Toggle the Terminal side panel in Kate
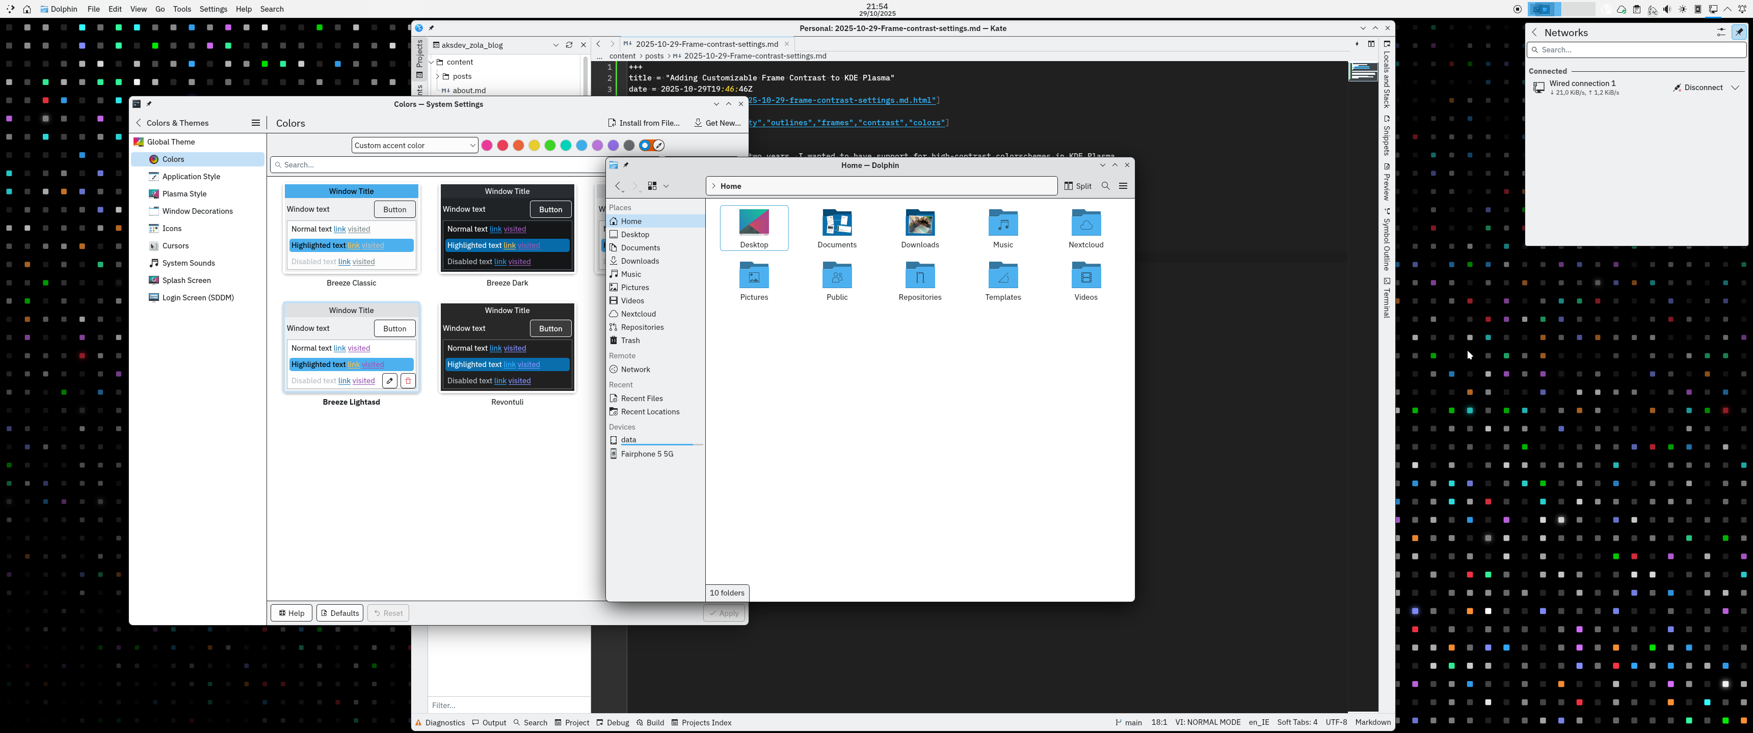Viewport: 1753px width, 733px height. point(1387,298)
